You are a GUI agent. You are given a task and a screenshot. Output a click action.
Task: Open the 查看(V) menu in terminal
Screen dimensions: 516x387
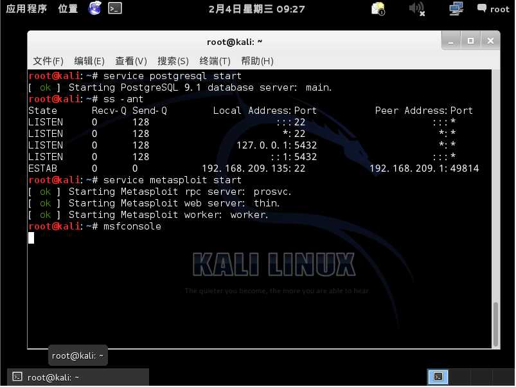pos(130,61)
